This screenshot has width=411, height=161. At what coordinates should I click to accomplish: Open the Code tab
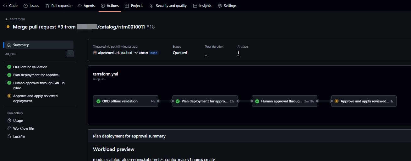tap(10, 6)
